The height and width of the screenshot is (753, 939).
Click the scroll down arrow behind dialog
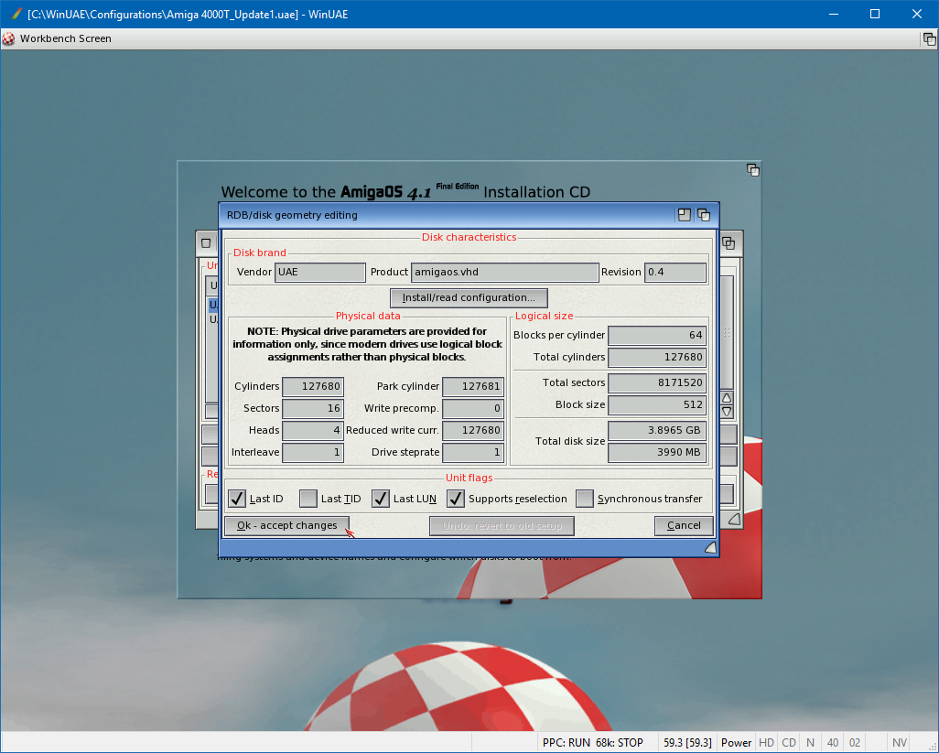point(728,412)
